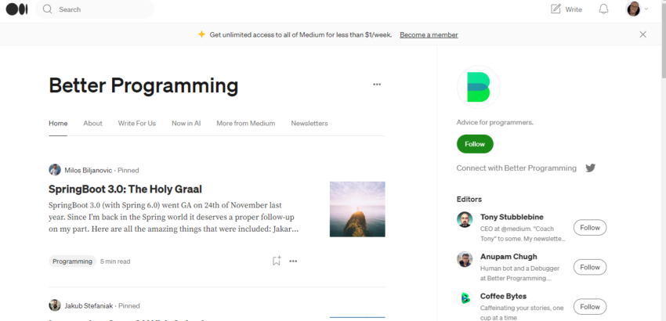Follow the Better Programming publication
The width and height of the screenshot is (666, 321).
[475, 144]
